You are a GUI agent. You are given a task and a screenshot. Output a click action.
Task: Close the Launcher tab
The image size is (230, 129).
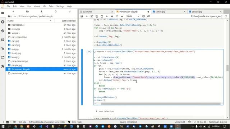112,12
